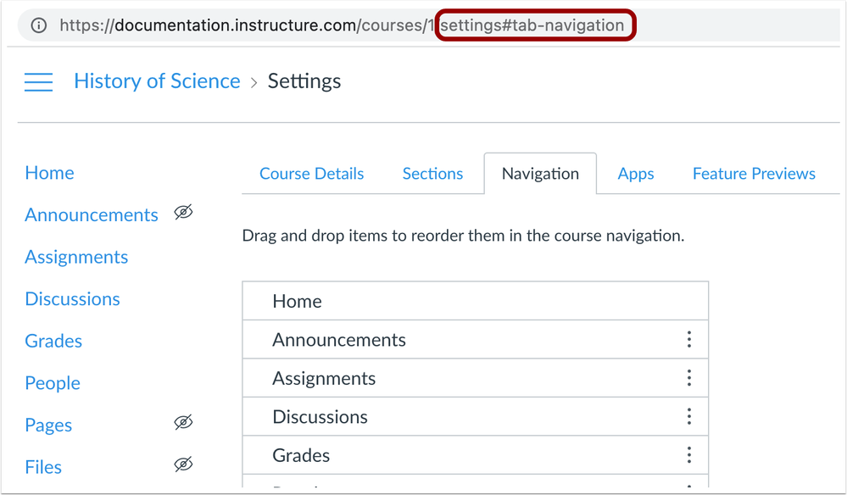Click hidden-eye icon beside Pages link

pyautogui.click(x=183, y=423)
